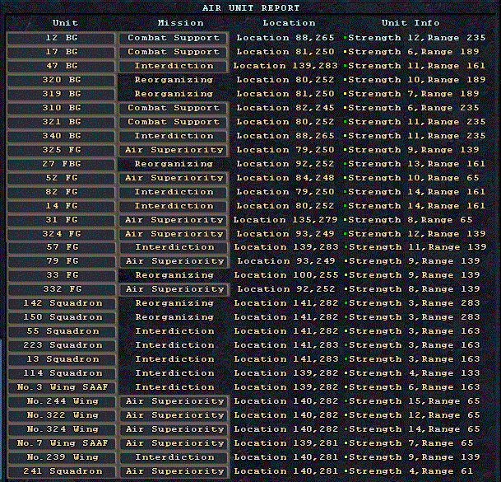
Task: Change 31 FG Air Superiority mission
Action: (x=174, y=220)
